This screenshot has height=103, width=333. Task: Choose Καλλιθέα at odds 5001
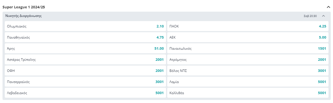tap(248, 93)
